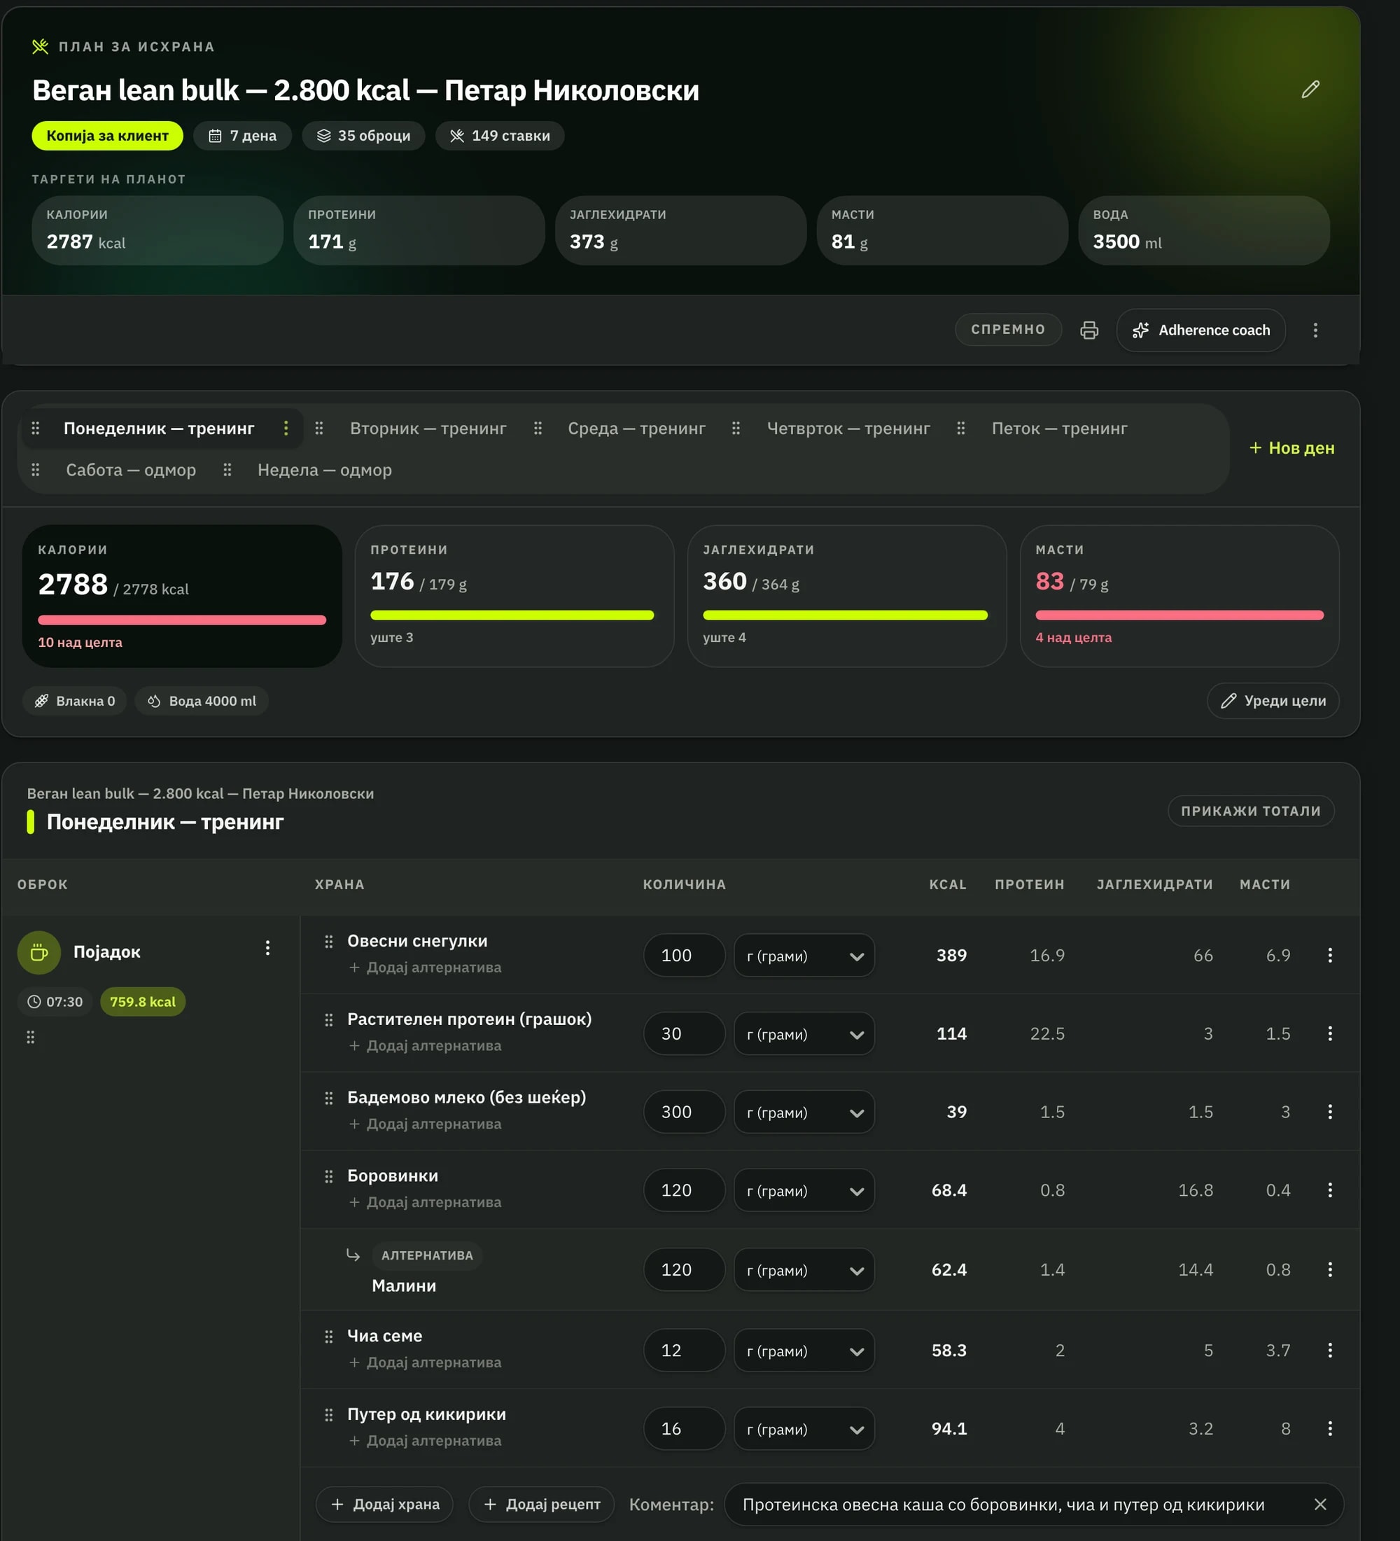Expand unit dropdown for Овесни снегулки
Image resolution: width=1400 pixels, height=1541 pixels.
(x=804, y=956)
